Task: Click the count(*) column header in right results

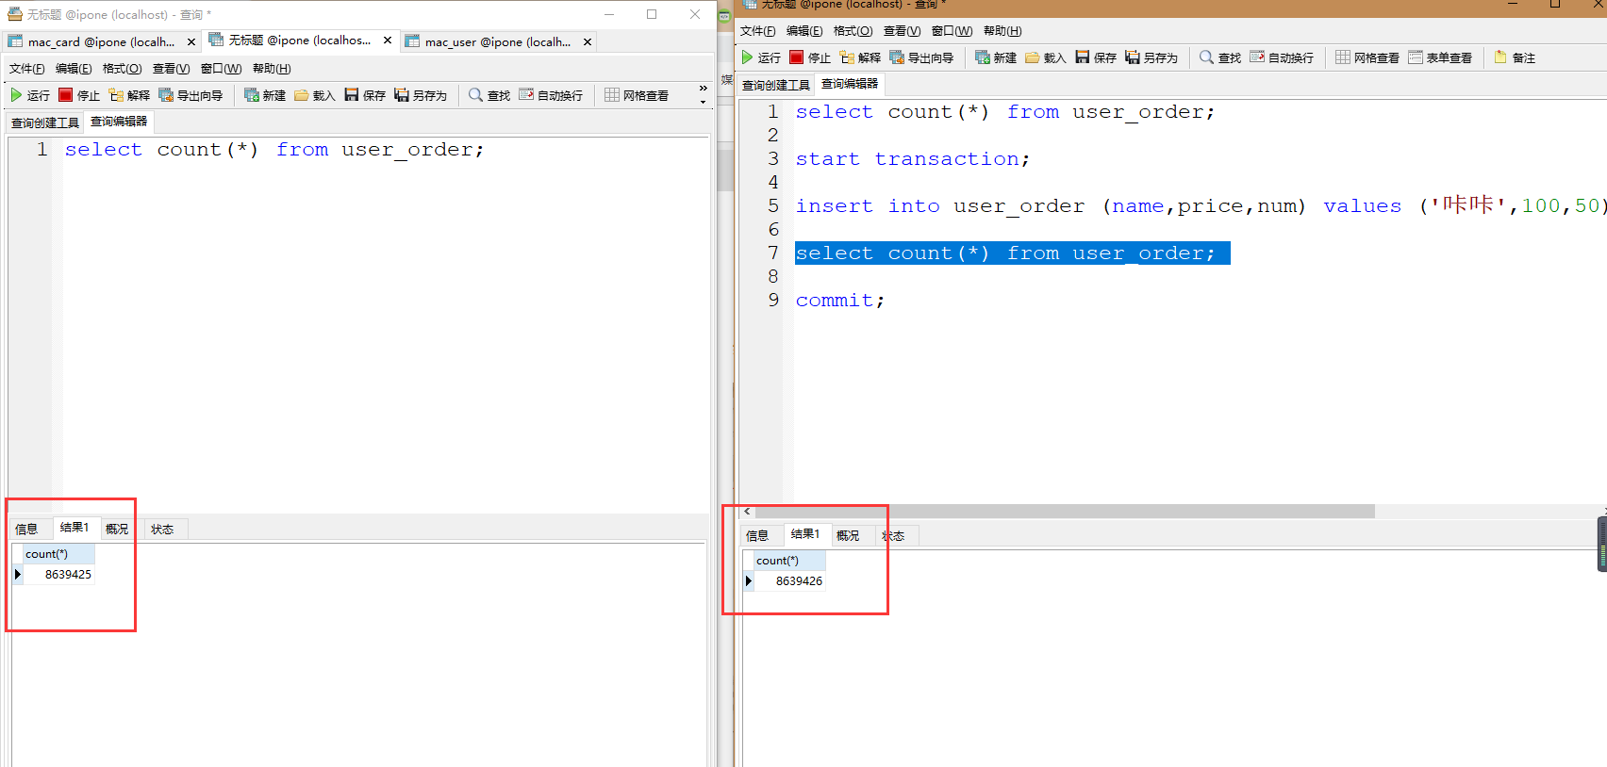Action: tap(790, 561)
